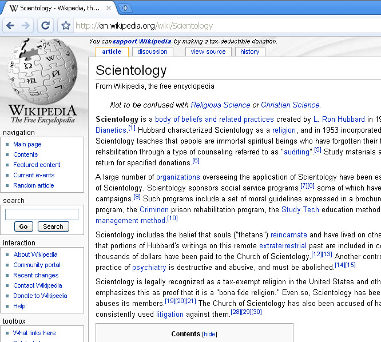Jump to footnote reference [5]
The height and width of the screenshot is (342, 381).
[317, 150]
